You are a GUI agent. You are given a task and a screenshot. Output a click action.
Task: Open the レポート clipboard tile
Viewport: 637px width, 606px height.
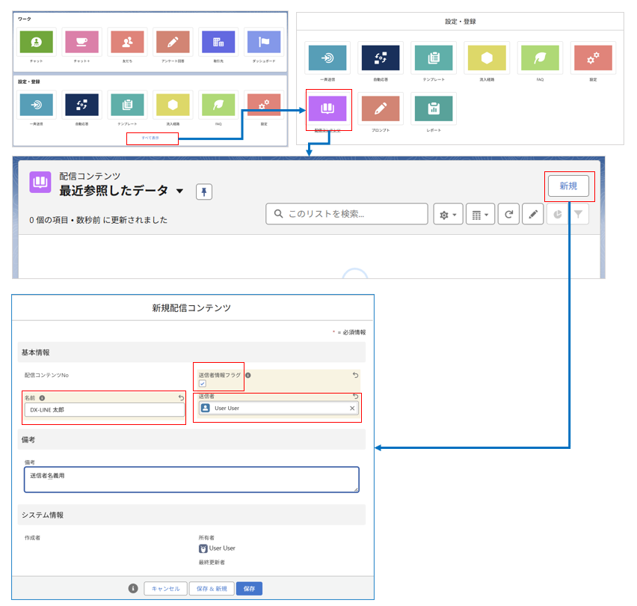pyautogui.click(x=433, y=108)
